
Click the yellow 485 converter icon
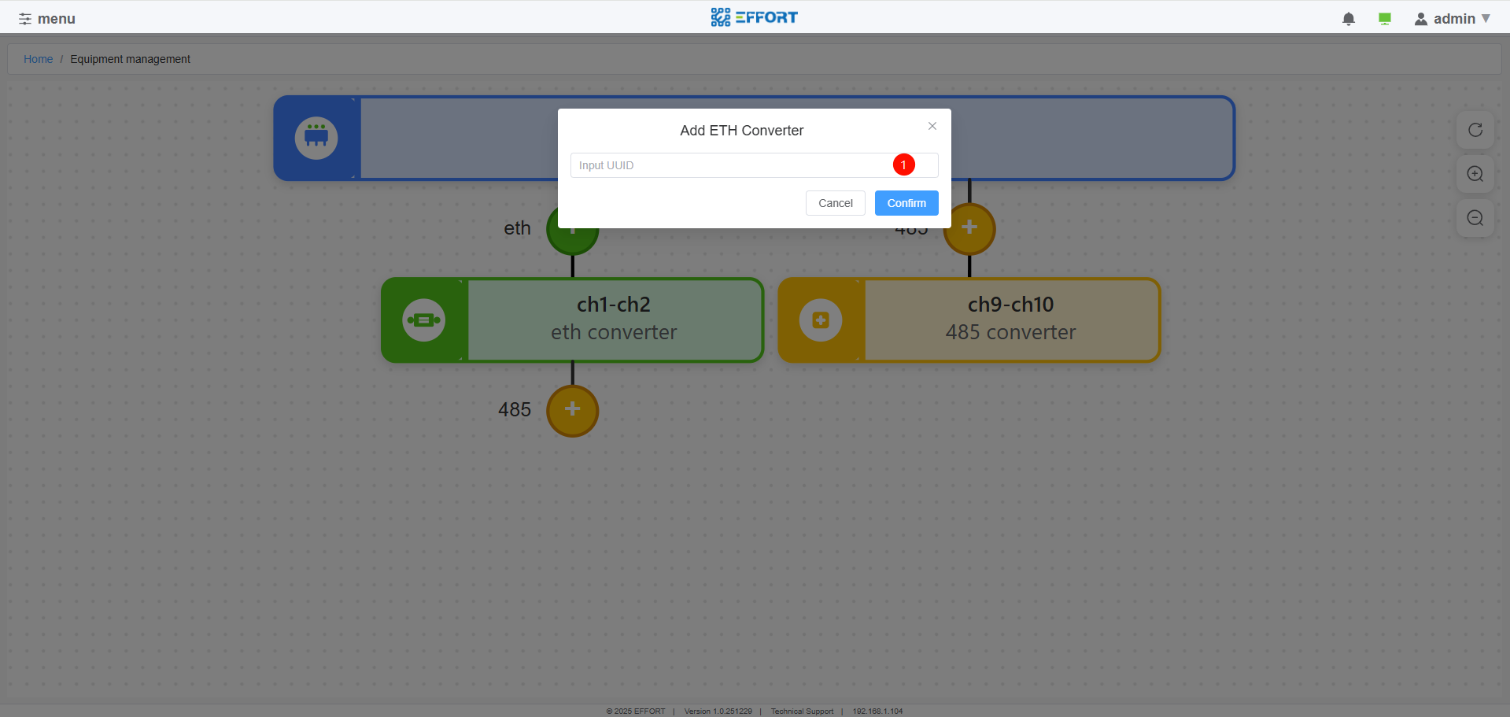pos(821,320)
